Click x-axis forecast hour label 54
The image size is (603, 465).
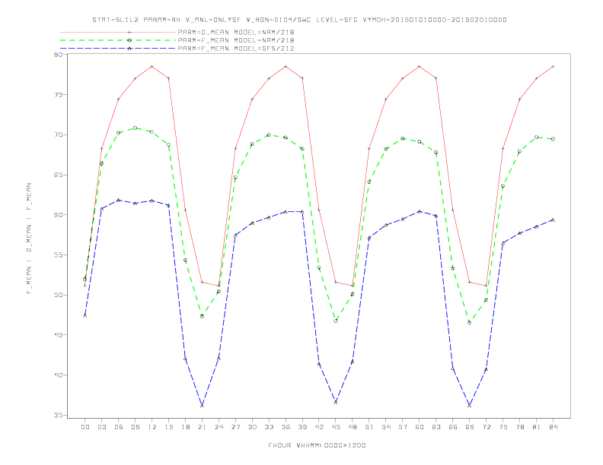(386, 427)
